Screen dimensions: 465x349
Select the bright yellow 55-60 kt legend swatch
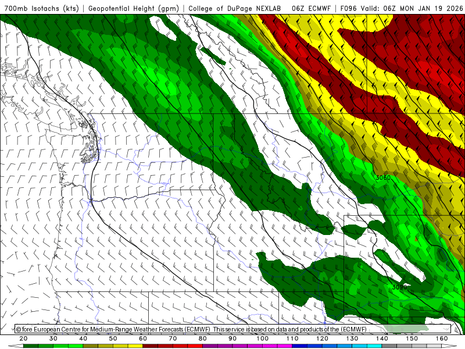[135, 346]
